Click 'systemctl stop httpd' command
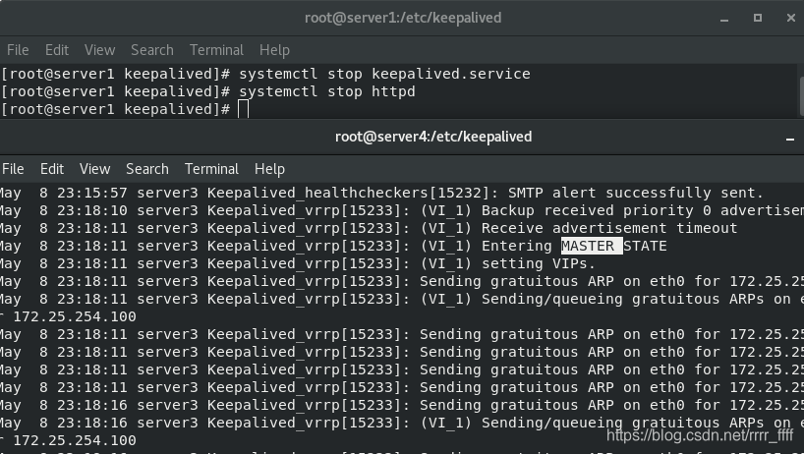804x454 pixels. 327,91
